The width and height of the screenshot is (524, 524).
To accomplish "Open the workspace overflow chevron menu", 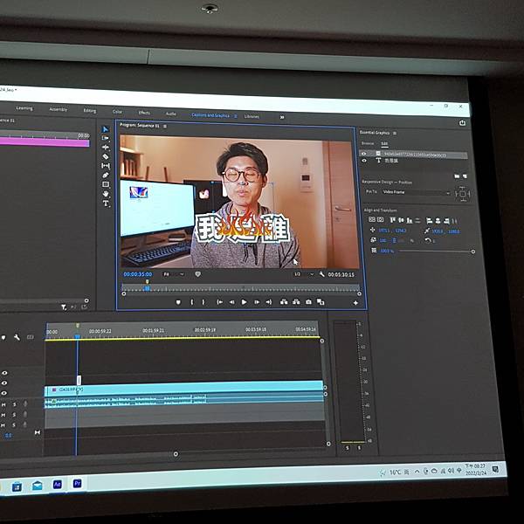I will pyautogui.click(x=282, y=117).
